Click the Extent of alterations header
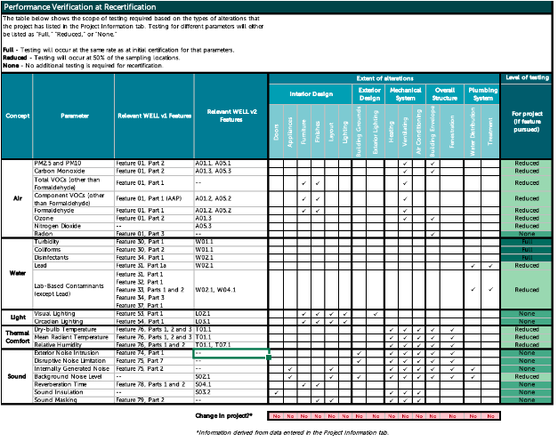 (x=384, y=78)
